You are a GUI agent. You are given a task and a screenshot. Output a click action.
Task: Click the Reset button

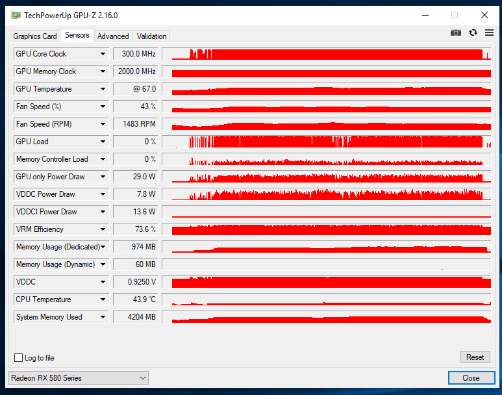[x=475, y=357]
